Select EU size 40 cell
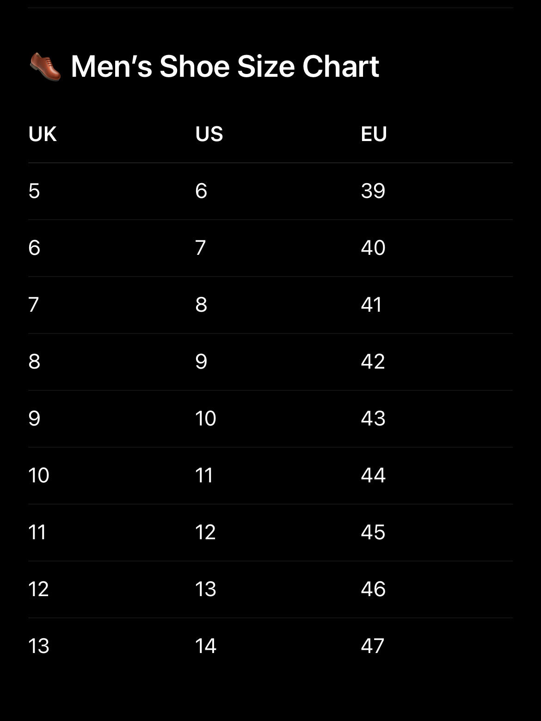This screenshot has width=541, height=721. (373, 248)
